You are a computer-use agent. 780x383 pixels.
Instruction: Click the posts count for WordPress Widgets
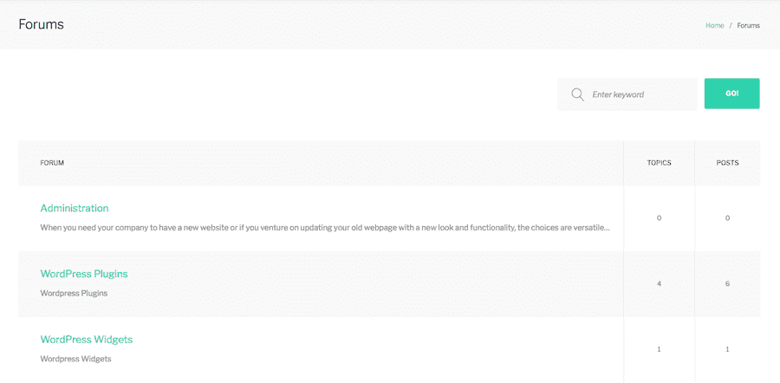727,349
